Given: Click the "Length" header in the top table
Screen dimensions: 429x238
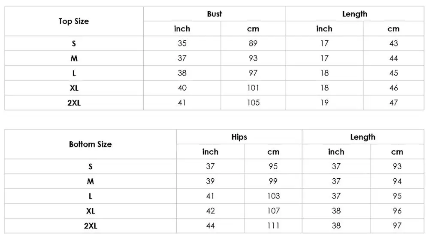Looking at the screenshot, I should [355, 14].
